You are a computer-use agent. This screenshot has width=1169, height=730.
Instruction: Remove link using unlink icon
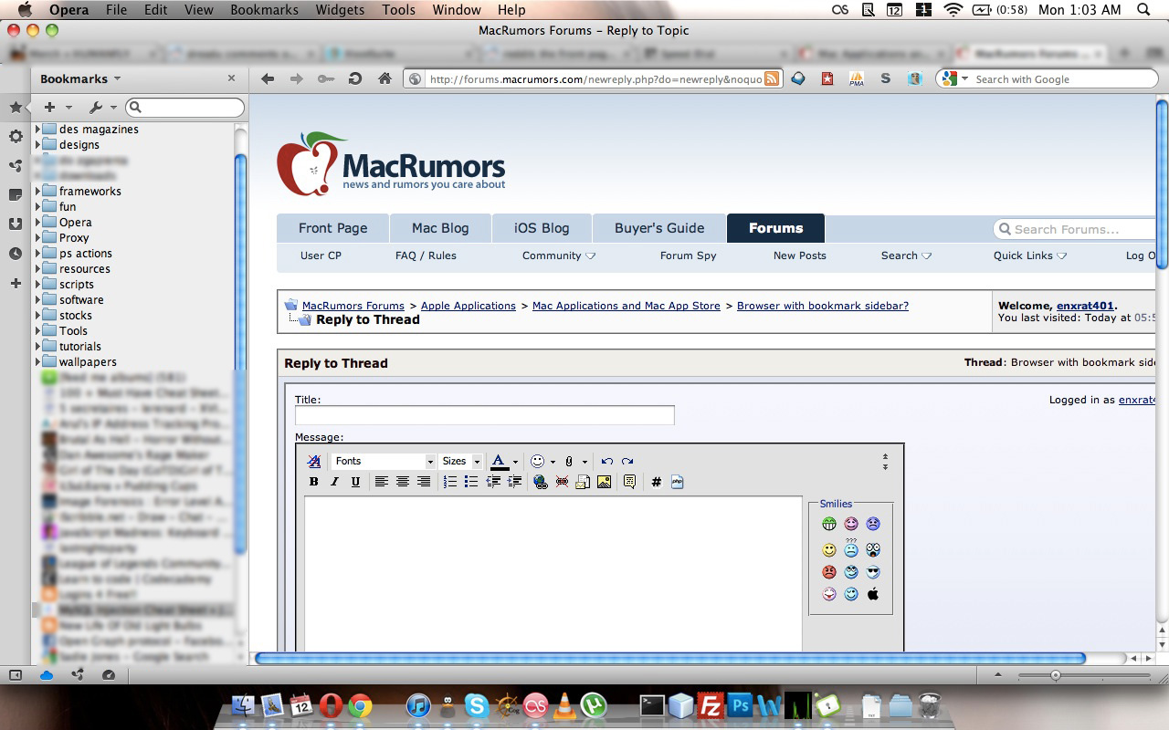point(562,482)
